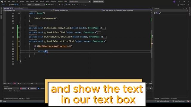Open Entire Solution scope dropdown
The image size is (191, 107).
pyautogui.click(x=11, y=89)
